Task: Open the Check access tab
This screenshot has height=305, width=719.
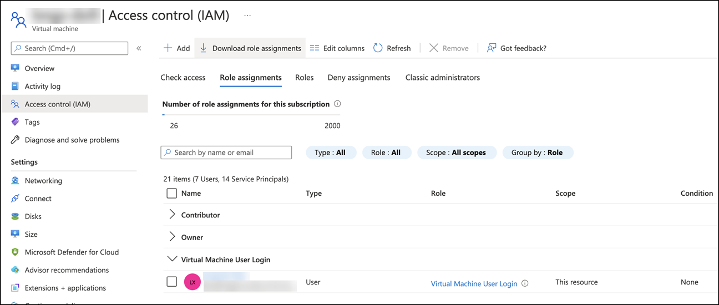Action: tap(183, 78)
